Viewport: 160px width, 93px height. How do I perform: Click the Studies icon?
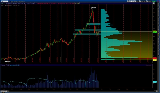pyautogui.click(x=147, y=1)
